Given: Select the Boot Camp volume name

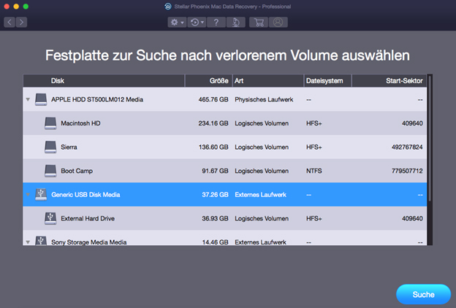Looking at the screenshot, I should (x=77, y=171).
